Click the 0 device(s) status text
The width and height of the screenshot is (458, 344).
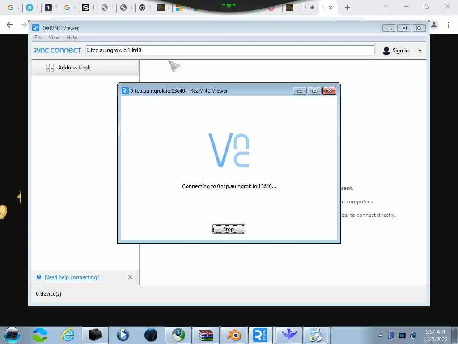[x=48, y=294]
